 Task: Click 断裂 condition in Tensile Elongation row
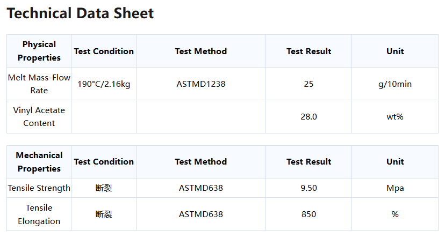pos(104,214)
